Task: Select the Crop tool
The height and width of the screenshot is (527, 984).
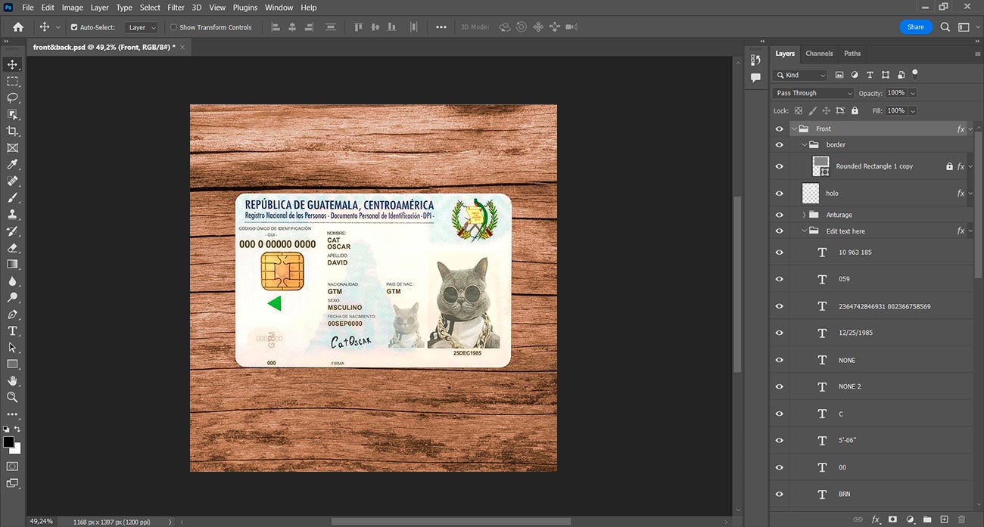Action: pyautogui.click(x=12, y=131)
